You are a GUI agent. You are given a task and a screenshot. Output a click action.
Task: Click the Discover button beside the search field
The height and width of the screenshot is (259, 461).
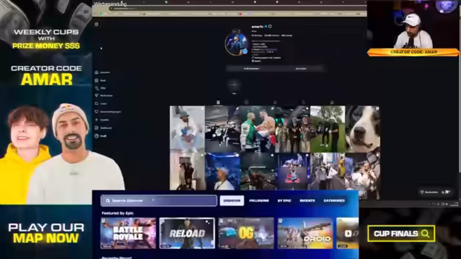click(x=232, y=201)
